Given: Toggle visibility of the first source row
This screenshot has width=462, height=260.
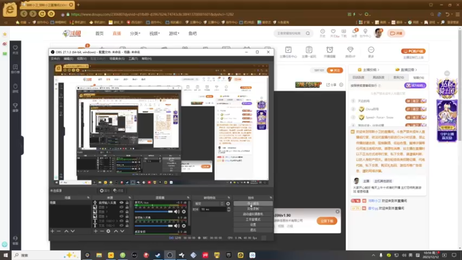Looking at the screenshot, I should click(121, 203).
